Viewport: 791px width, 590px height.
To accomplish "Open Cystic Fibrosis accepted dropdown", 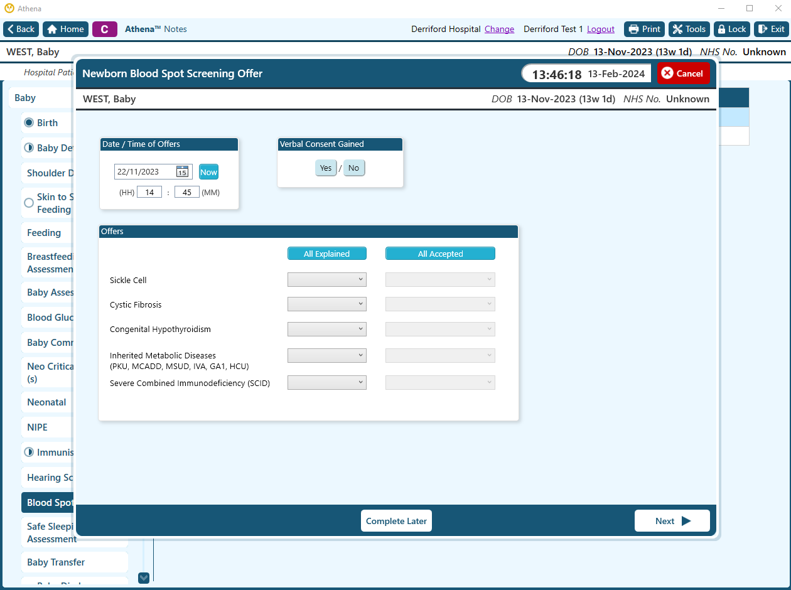I will (440, 304).
